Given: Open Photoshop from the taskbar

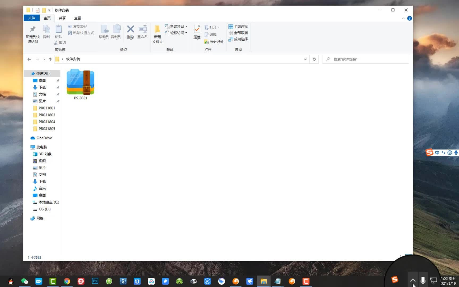Looking at the screenshot, I should pos(95,281).
